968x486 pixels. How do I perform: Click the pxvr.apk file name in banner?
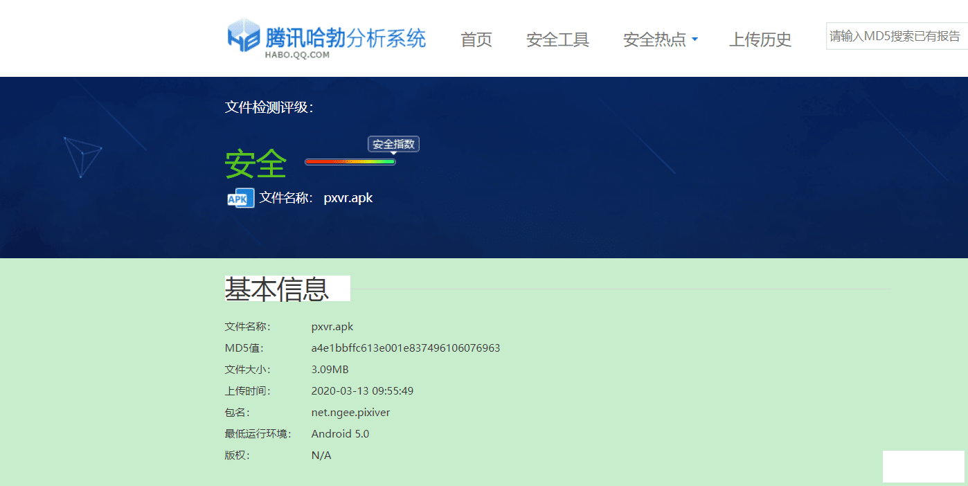pos(348,198)
